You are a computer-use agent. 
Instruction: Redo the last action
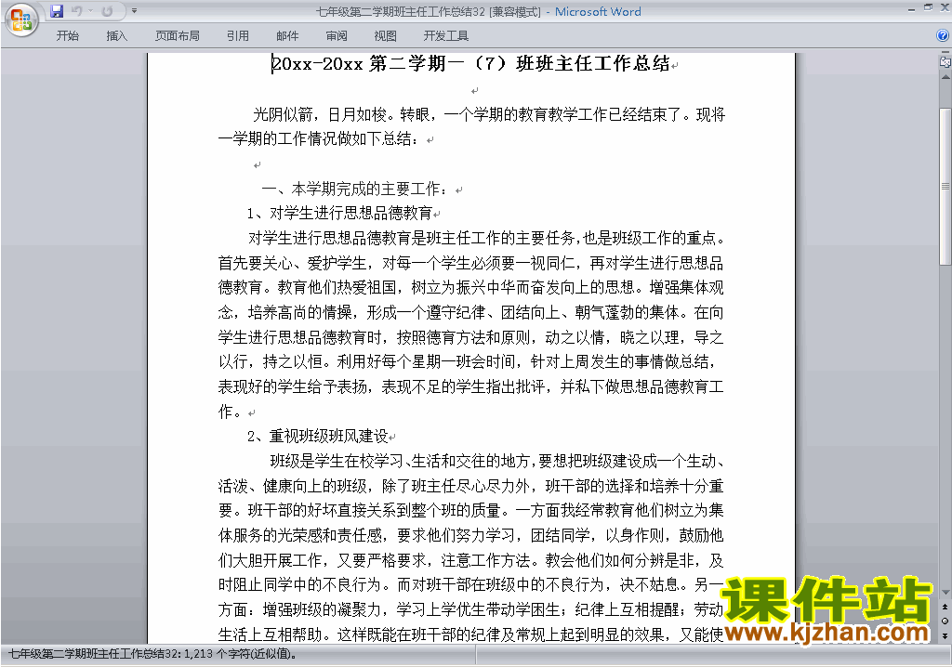(x=107, y=11)
